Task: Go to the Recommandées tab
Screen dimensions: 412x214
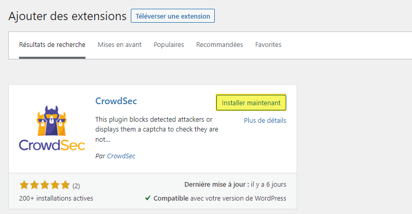Action: (x=219, y=45)
